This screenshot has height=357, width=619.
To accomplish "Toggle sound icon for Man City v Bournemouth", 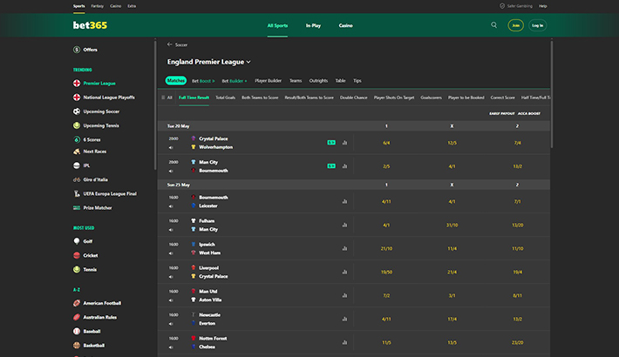I will click(171, 172).
